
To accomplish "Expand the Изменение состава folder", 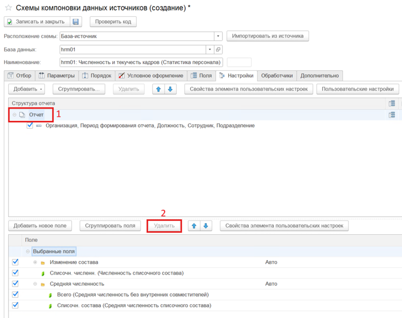I will (35, 262).
